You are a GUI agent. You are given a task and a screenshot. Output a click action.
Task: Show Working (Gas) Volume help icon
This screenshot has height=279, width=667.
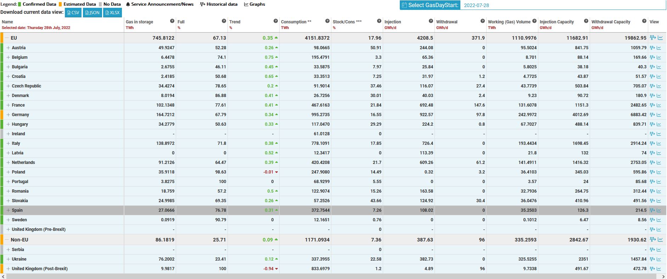(534, 21)
